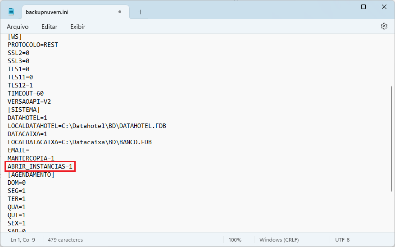
Task: Click the [AGENDAMENTO] section header
Action: (x=31, y=174)
